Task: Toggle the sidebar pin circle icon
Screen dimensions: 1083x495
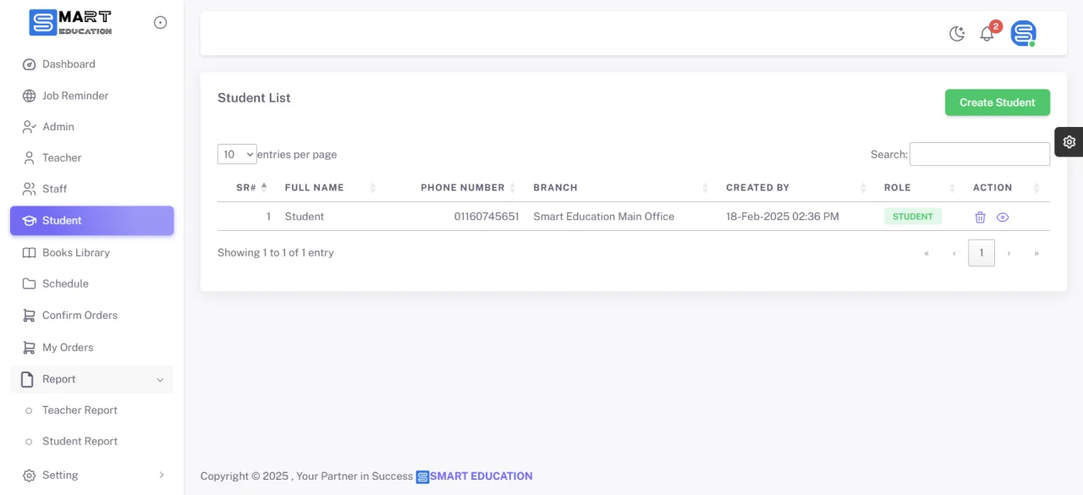Action: tap(160, 23)
